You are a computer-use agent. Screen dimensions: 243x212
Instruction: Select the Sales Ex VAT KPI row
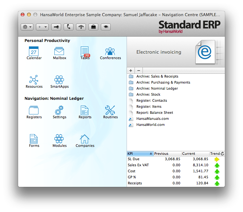pyautogui.click(x=176, y=165)
